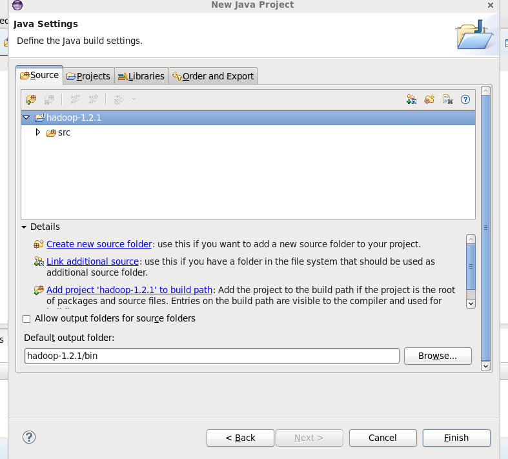Open the Libraries tab
This screenshot has width=508, height=459.
click(x=141, y=76)
